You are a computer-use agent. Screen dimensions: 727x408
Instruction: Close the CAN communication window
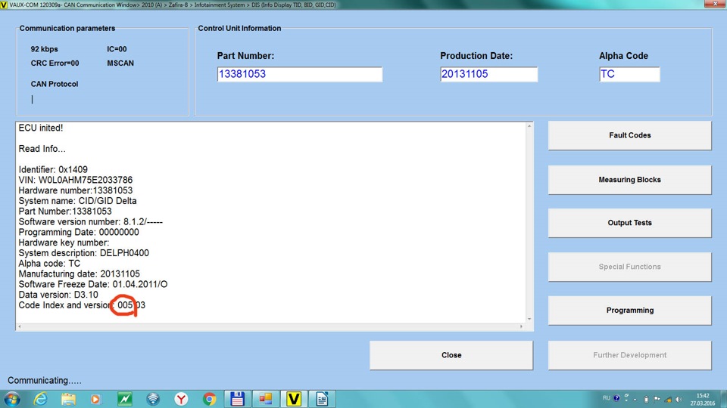(x=451, y=355)
